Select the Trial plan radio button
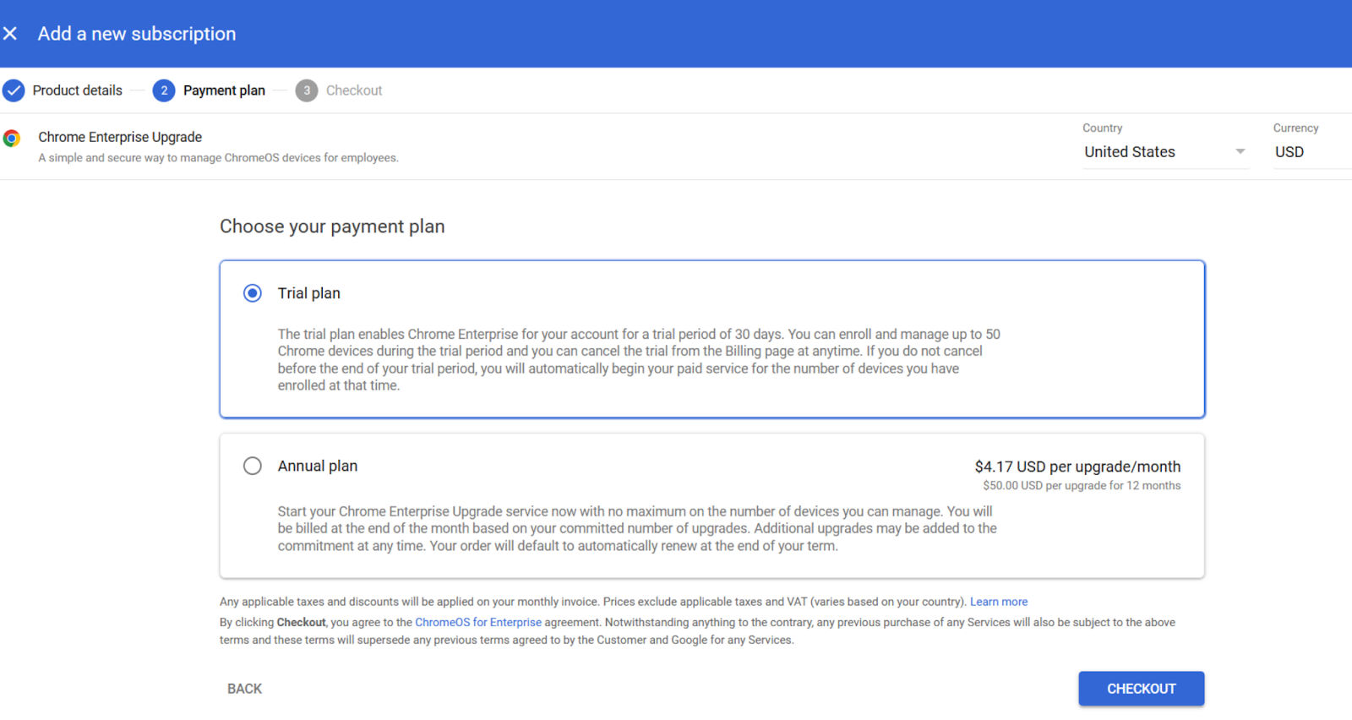This screenshot has height=720, width=1352. 253,293
